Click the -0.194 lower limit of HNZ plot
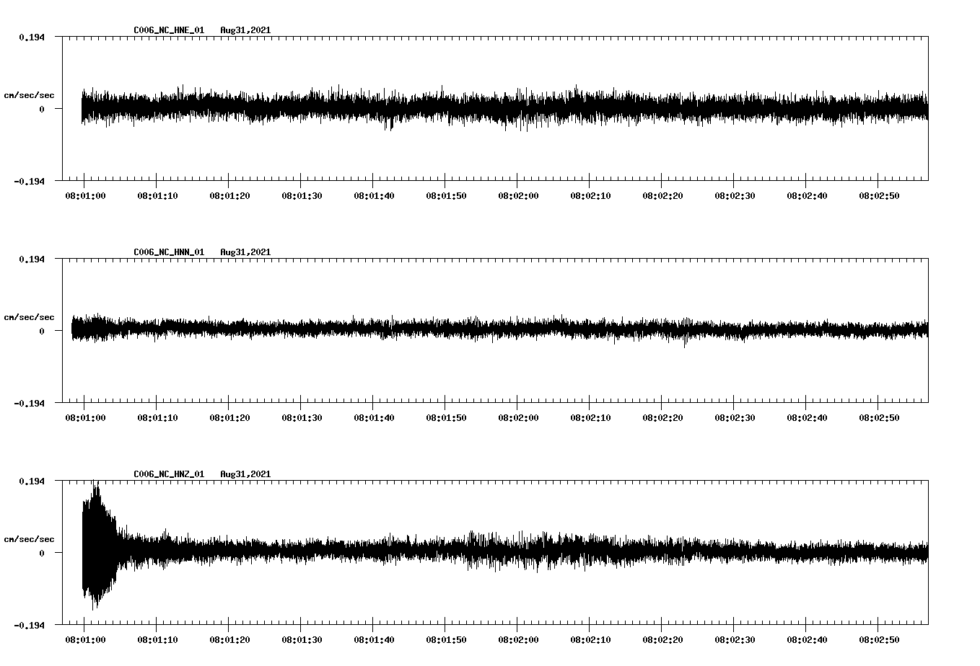Image resolution: width=980 pixels, height=666 pixels. [x=29, y=625]
